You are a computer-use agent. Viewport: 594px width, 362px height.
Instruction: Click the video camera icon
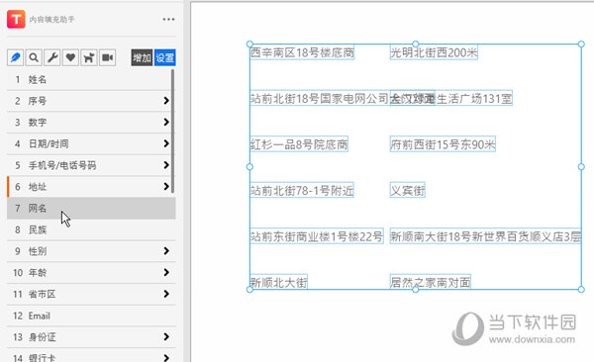(108, 57)
